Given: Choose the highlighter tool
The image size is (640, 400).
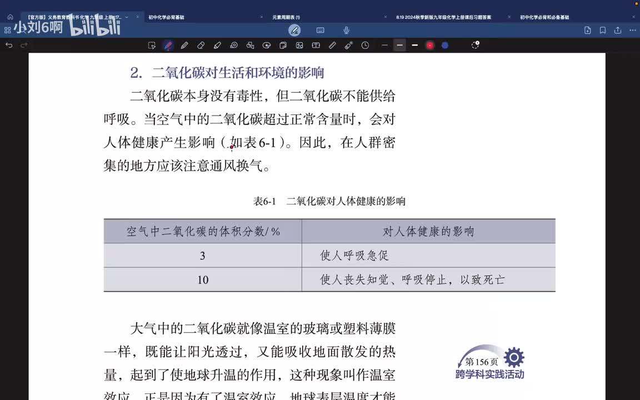Looking at the screenshot, I should tap(217, 46).
